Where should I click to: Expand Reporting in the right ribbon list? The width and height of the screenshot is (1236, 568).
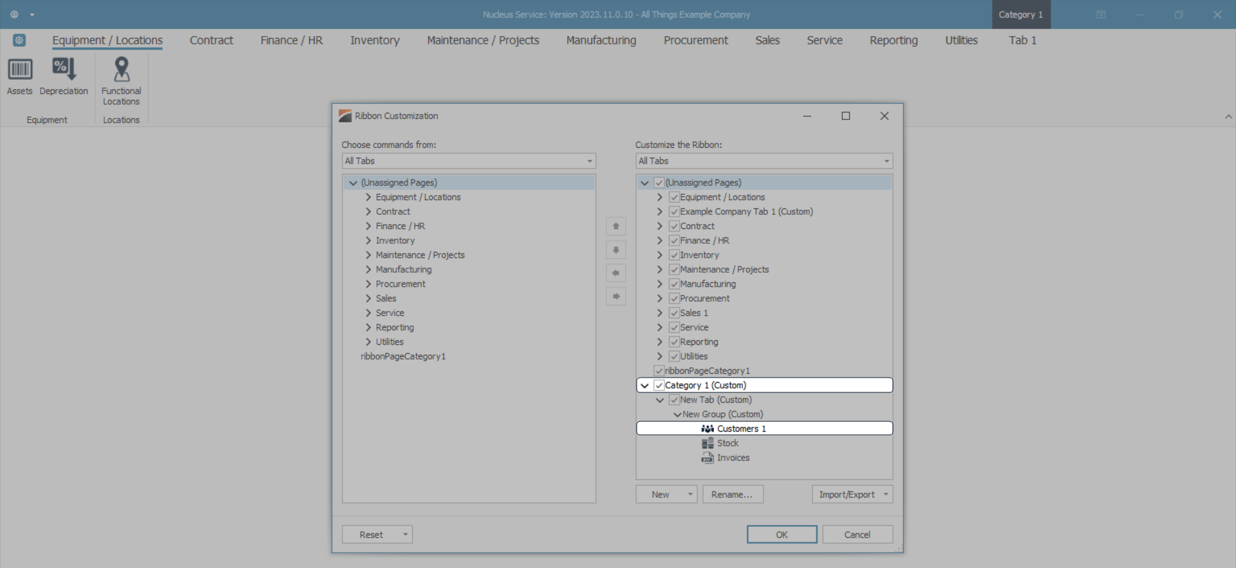click(660, 342)
